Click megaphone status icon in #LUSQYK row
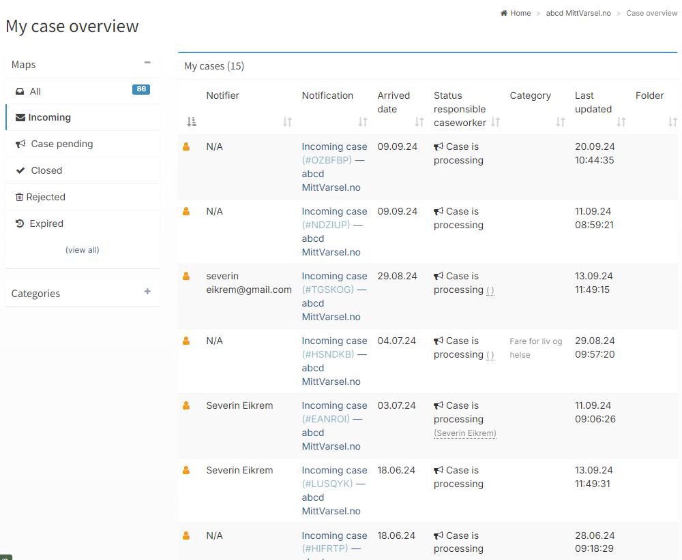This screenshot has width=682, height=560. coord(439,471)
